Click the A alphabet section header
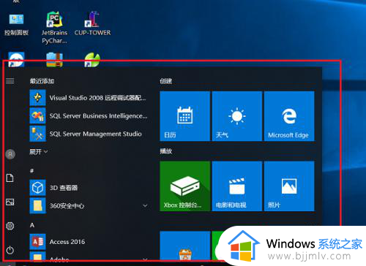This screenshot has height=266, width=366. click(x=32, y=225)
